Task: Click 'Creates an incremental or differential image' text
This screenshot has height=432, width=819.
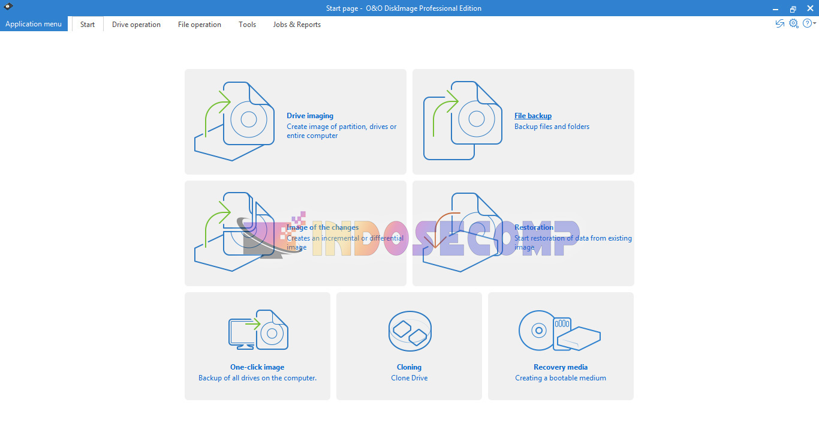Action: coord(345,242)
